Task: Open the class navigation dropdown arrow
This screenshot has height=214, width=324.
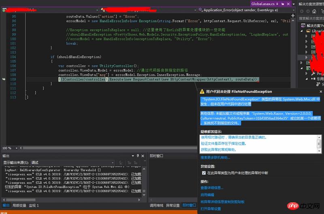Action: pos(195,10)
